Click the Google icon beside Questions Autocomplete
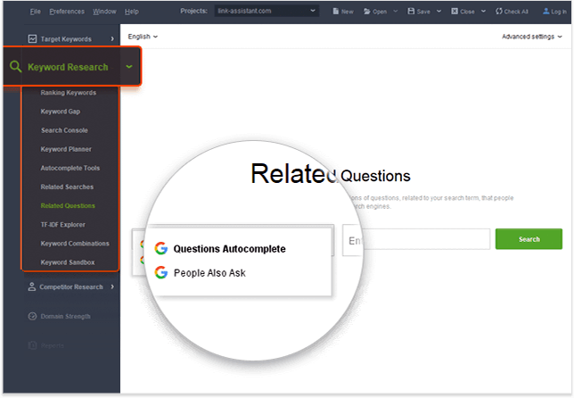This screenshot has width=574, height=398. click(161, 248)
